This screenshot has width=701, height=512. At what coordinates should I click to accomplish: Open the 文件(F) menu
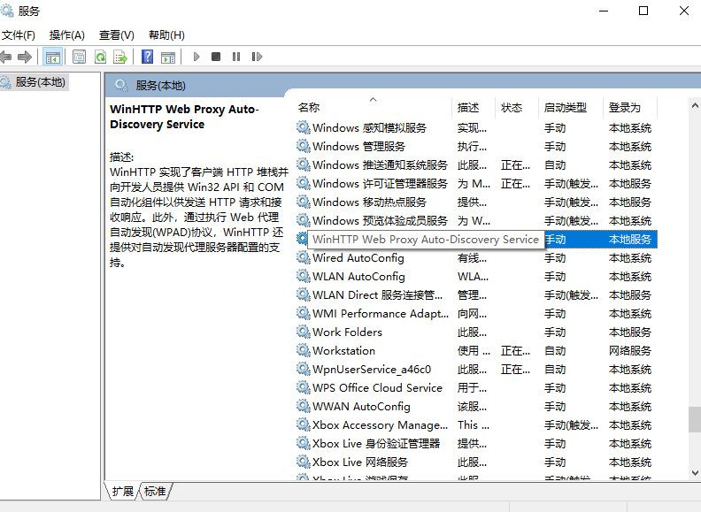[x=19, y=35]
